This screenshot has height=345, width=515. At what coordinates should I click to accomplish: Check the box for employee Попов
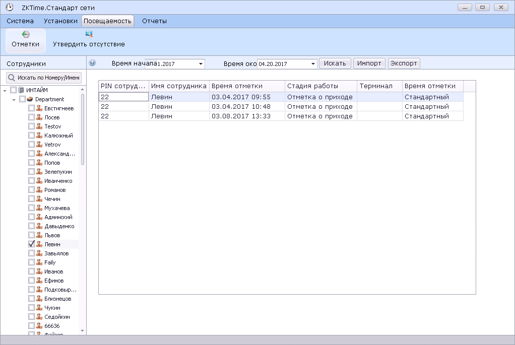click(31, 163)
